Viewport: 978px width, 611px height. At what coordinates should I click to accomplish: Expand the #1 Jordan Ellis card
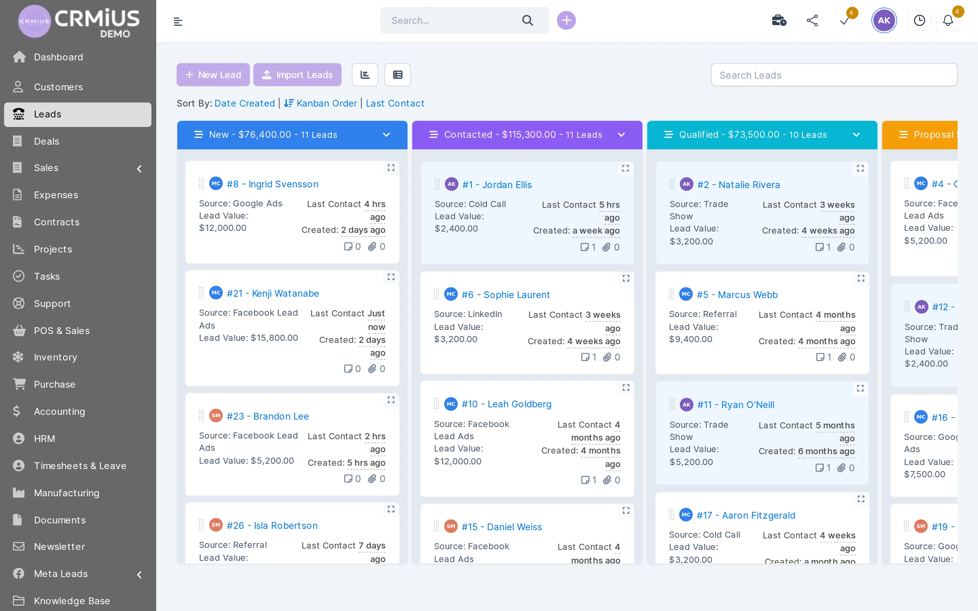click(625, 168)
